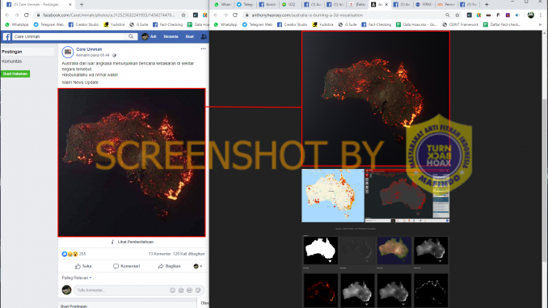Open the profile selector dropdown beside Bagikan

click(x=198, y=266)
